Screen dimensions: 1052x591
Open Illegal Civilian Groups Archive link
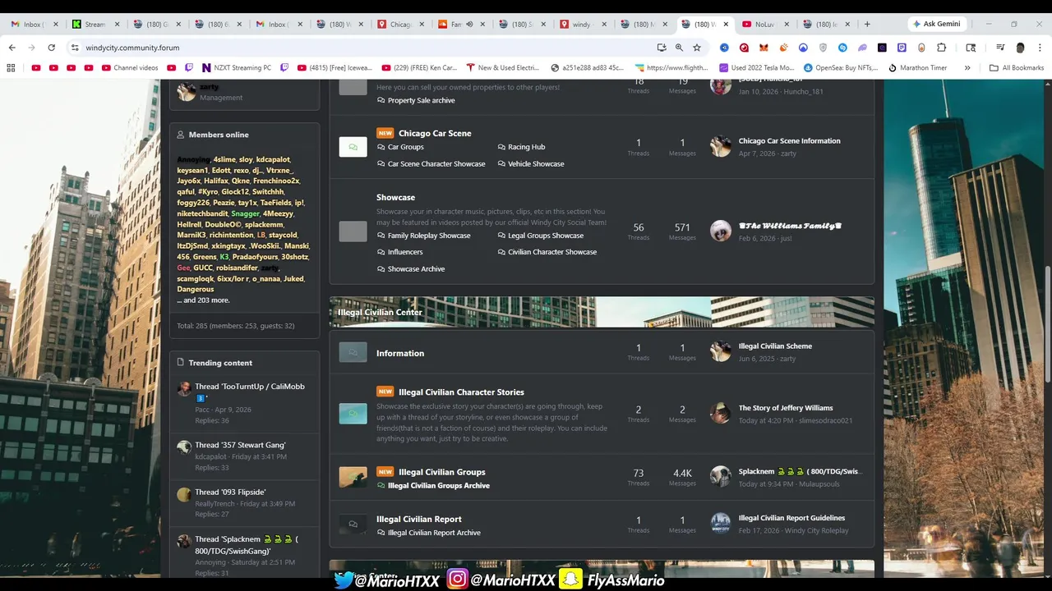[x=439, y=486]
